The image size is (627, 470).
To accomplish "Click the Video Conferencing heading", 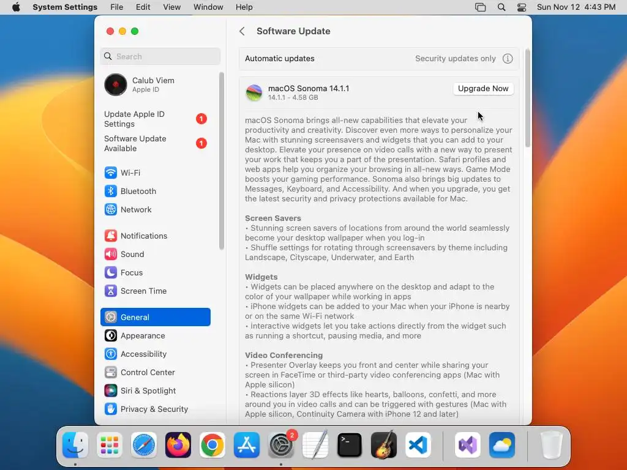I will [283, 356].
